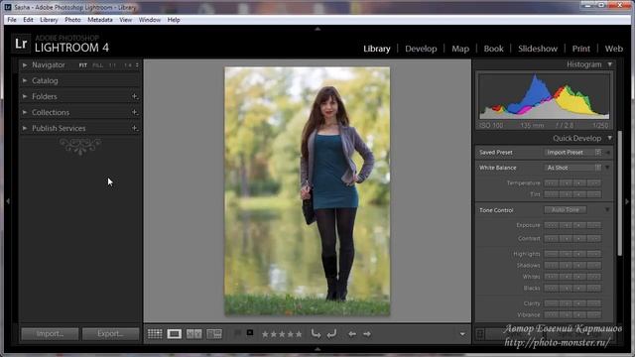Set the flag as Rejected icon
Screen dimensions: 635x357
[x=250, y=333]
